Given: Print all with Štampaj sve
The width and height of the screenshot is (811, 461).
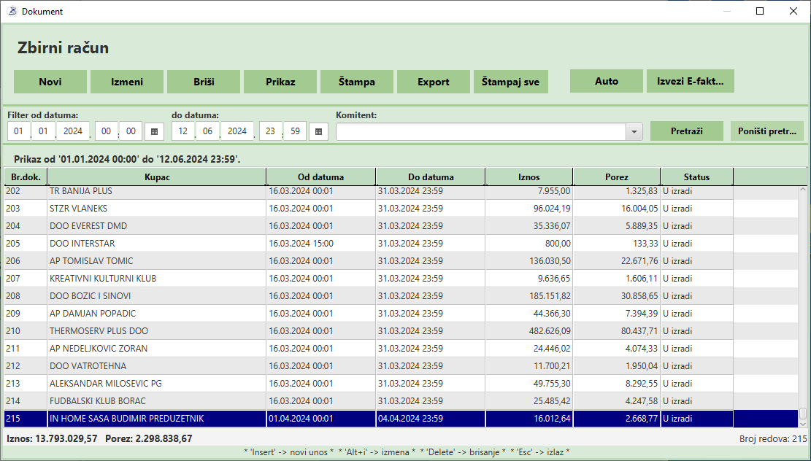Looking at the screenshot, I should (x=510, y=82).
